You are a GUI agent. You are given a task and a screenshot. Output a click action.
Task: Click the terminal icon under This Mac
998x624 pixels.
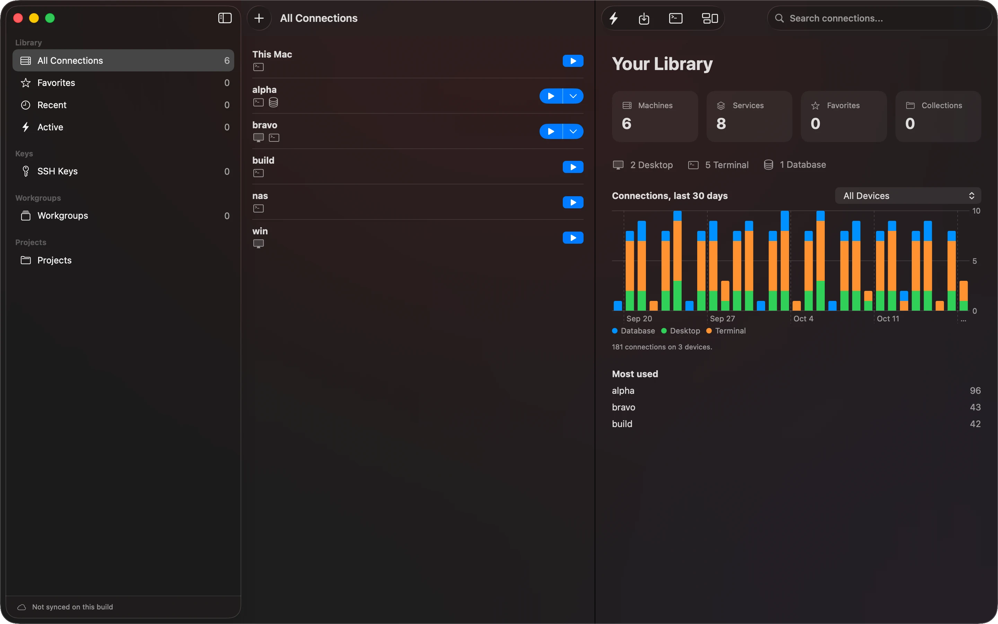[259, 67]
